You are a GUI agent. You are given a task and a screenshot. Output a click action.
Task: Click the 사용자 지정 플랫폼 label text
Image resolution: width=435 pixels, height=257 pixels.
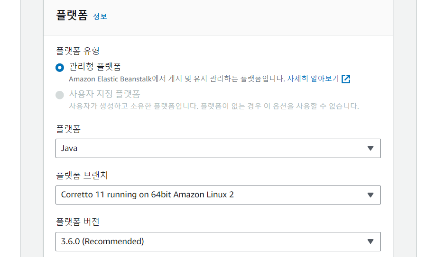click(104, 94)
